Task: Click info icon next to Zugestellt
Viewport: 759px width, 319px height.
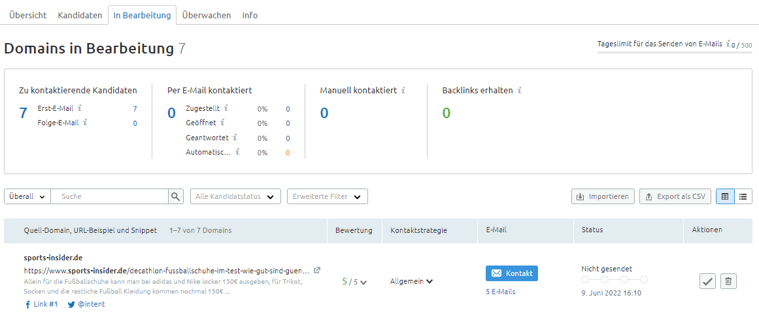Action: click(x=226, y=108)
